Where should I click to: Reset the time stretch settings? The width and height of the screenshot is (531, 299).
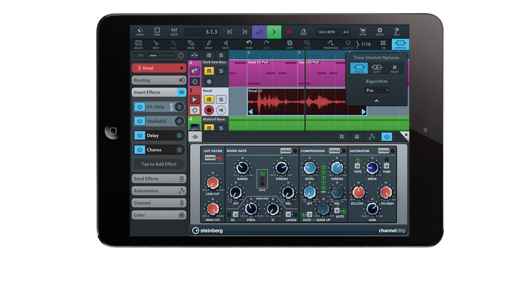pyautogui.click(x=395, y=68)
